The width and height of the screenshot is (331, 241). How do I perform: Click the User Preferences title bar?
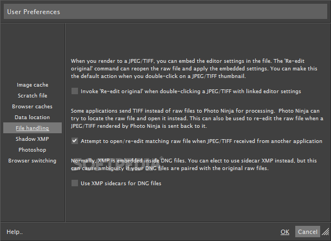pos(166,12)
